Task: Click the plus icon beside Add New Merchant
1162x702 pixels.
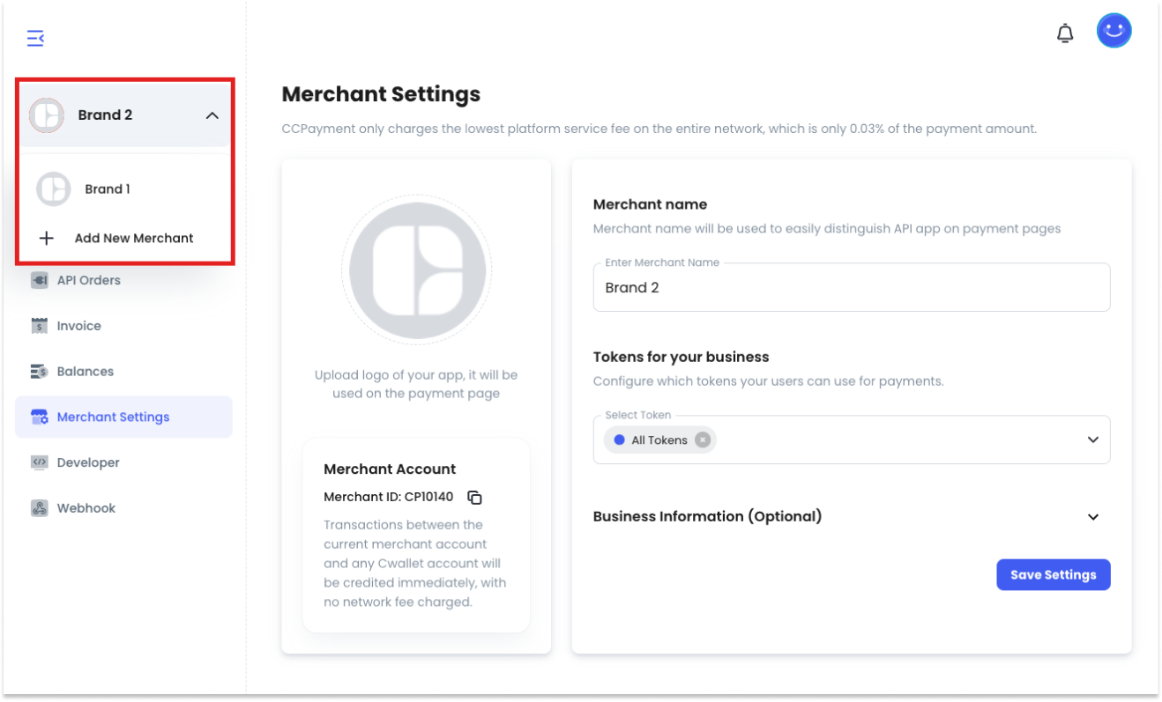Action: [47, 238]
